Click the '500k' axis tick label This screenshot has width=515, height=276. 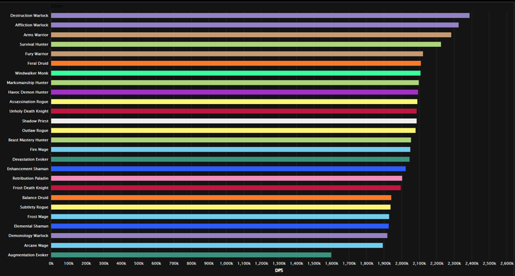[138, 264]
